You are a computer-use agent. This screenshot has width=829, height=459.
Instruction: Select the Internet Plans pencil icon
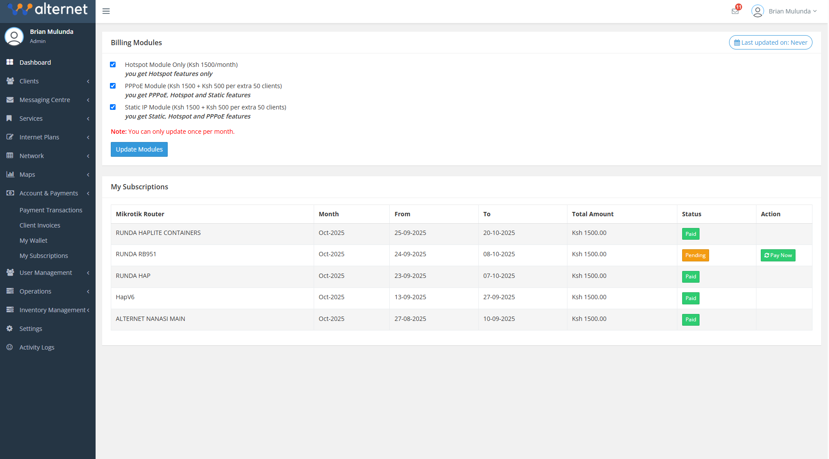(10, 137)
